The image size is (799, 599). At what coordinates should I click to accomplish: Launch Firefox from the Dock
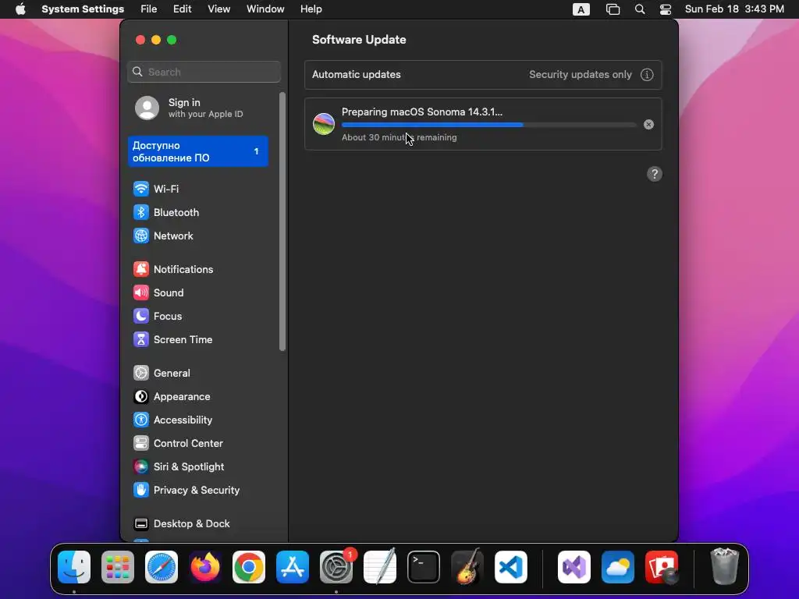[x=205, y=567]
